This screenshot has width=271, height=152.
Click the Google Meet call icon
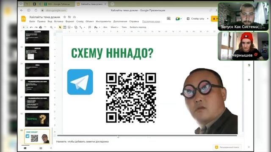(177, 19)
